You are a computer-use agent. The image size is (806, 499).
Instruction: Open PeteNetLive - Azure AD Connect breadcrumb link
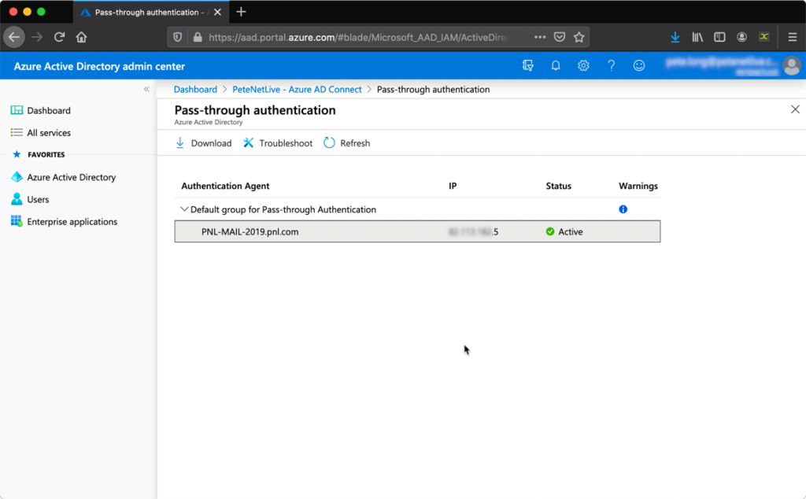tap(297, 89)
